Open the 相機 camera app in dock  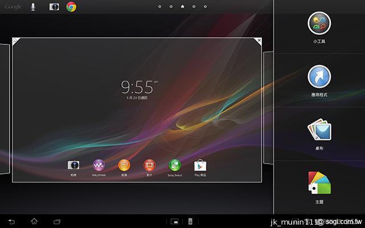(74, 168)
